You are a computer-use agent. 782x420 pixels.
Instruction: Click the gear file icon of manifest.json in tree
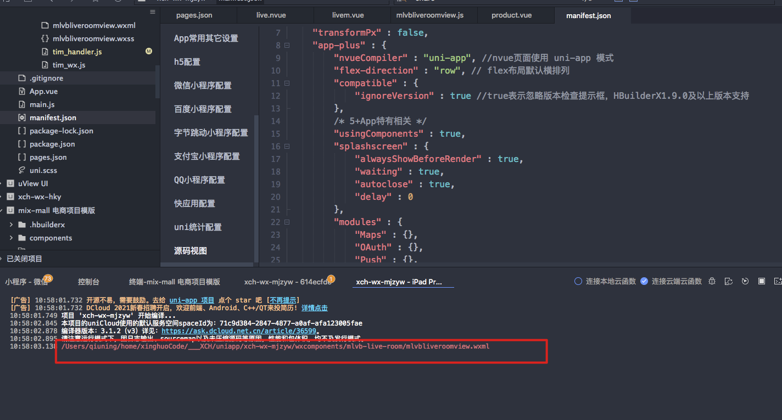coord(22,117)
